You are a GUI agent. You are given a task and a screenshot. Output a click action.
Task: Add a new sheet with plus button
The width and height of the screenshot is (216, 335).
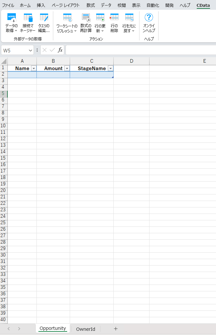(116, 329)
